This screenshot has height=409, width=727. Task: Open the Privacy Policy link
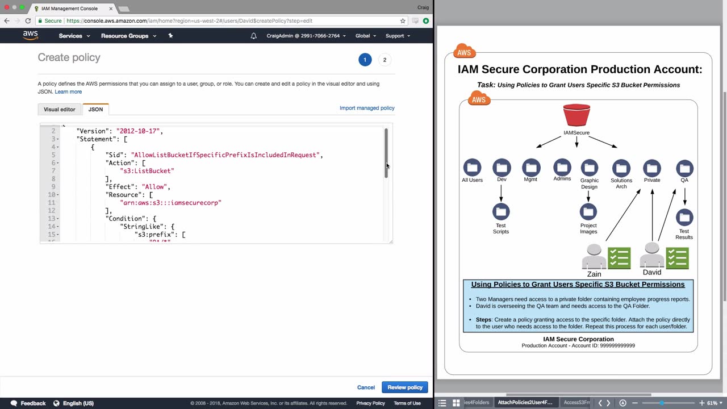pos(370,403)
